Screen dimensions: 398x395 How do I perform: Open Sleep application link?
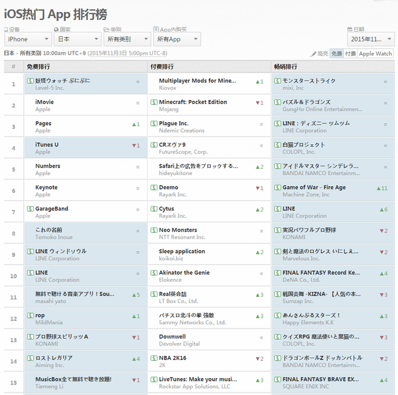(182, 252)
